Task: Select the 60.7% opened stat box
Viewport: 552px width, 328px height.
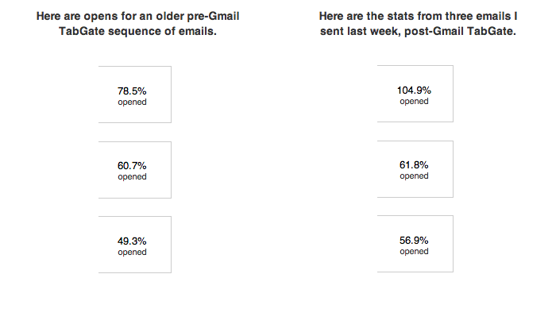Action: click(x=135, y=170)
